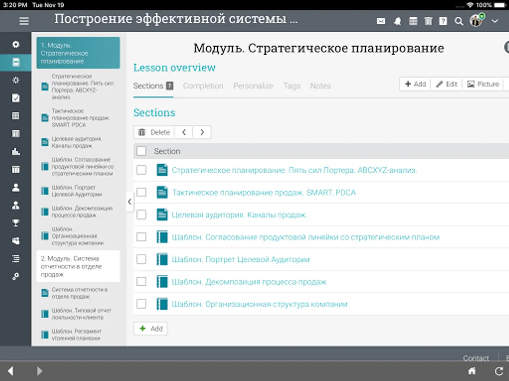Expand the user menu chevron
The image size is (509, 381).
tap(495, 21)
